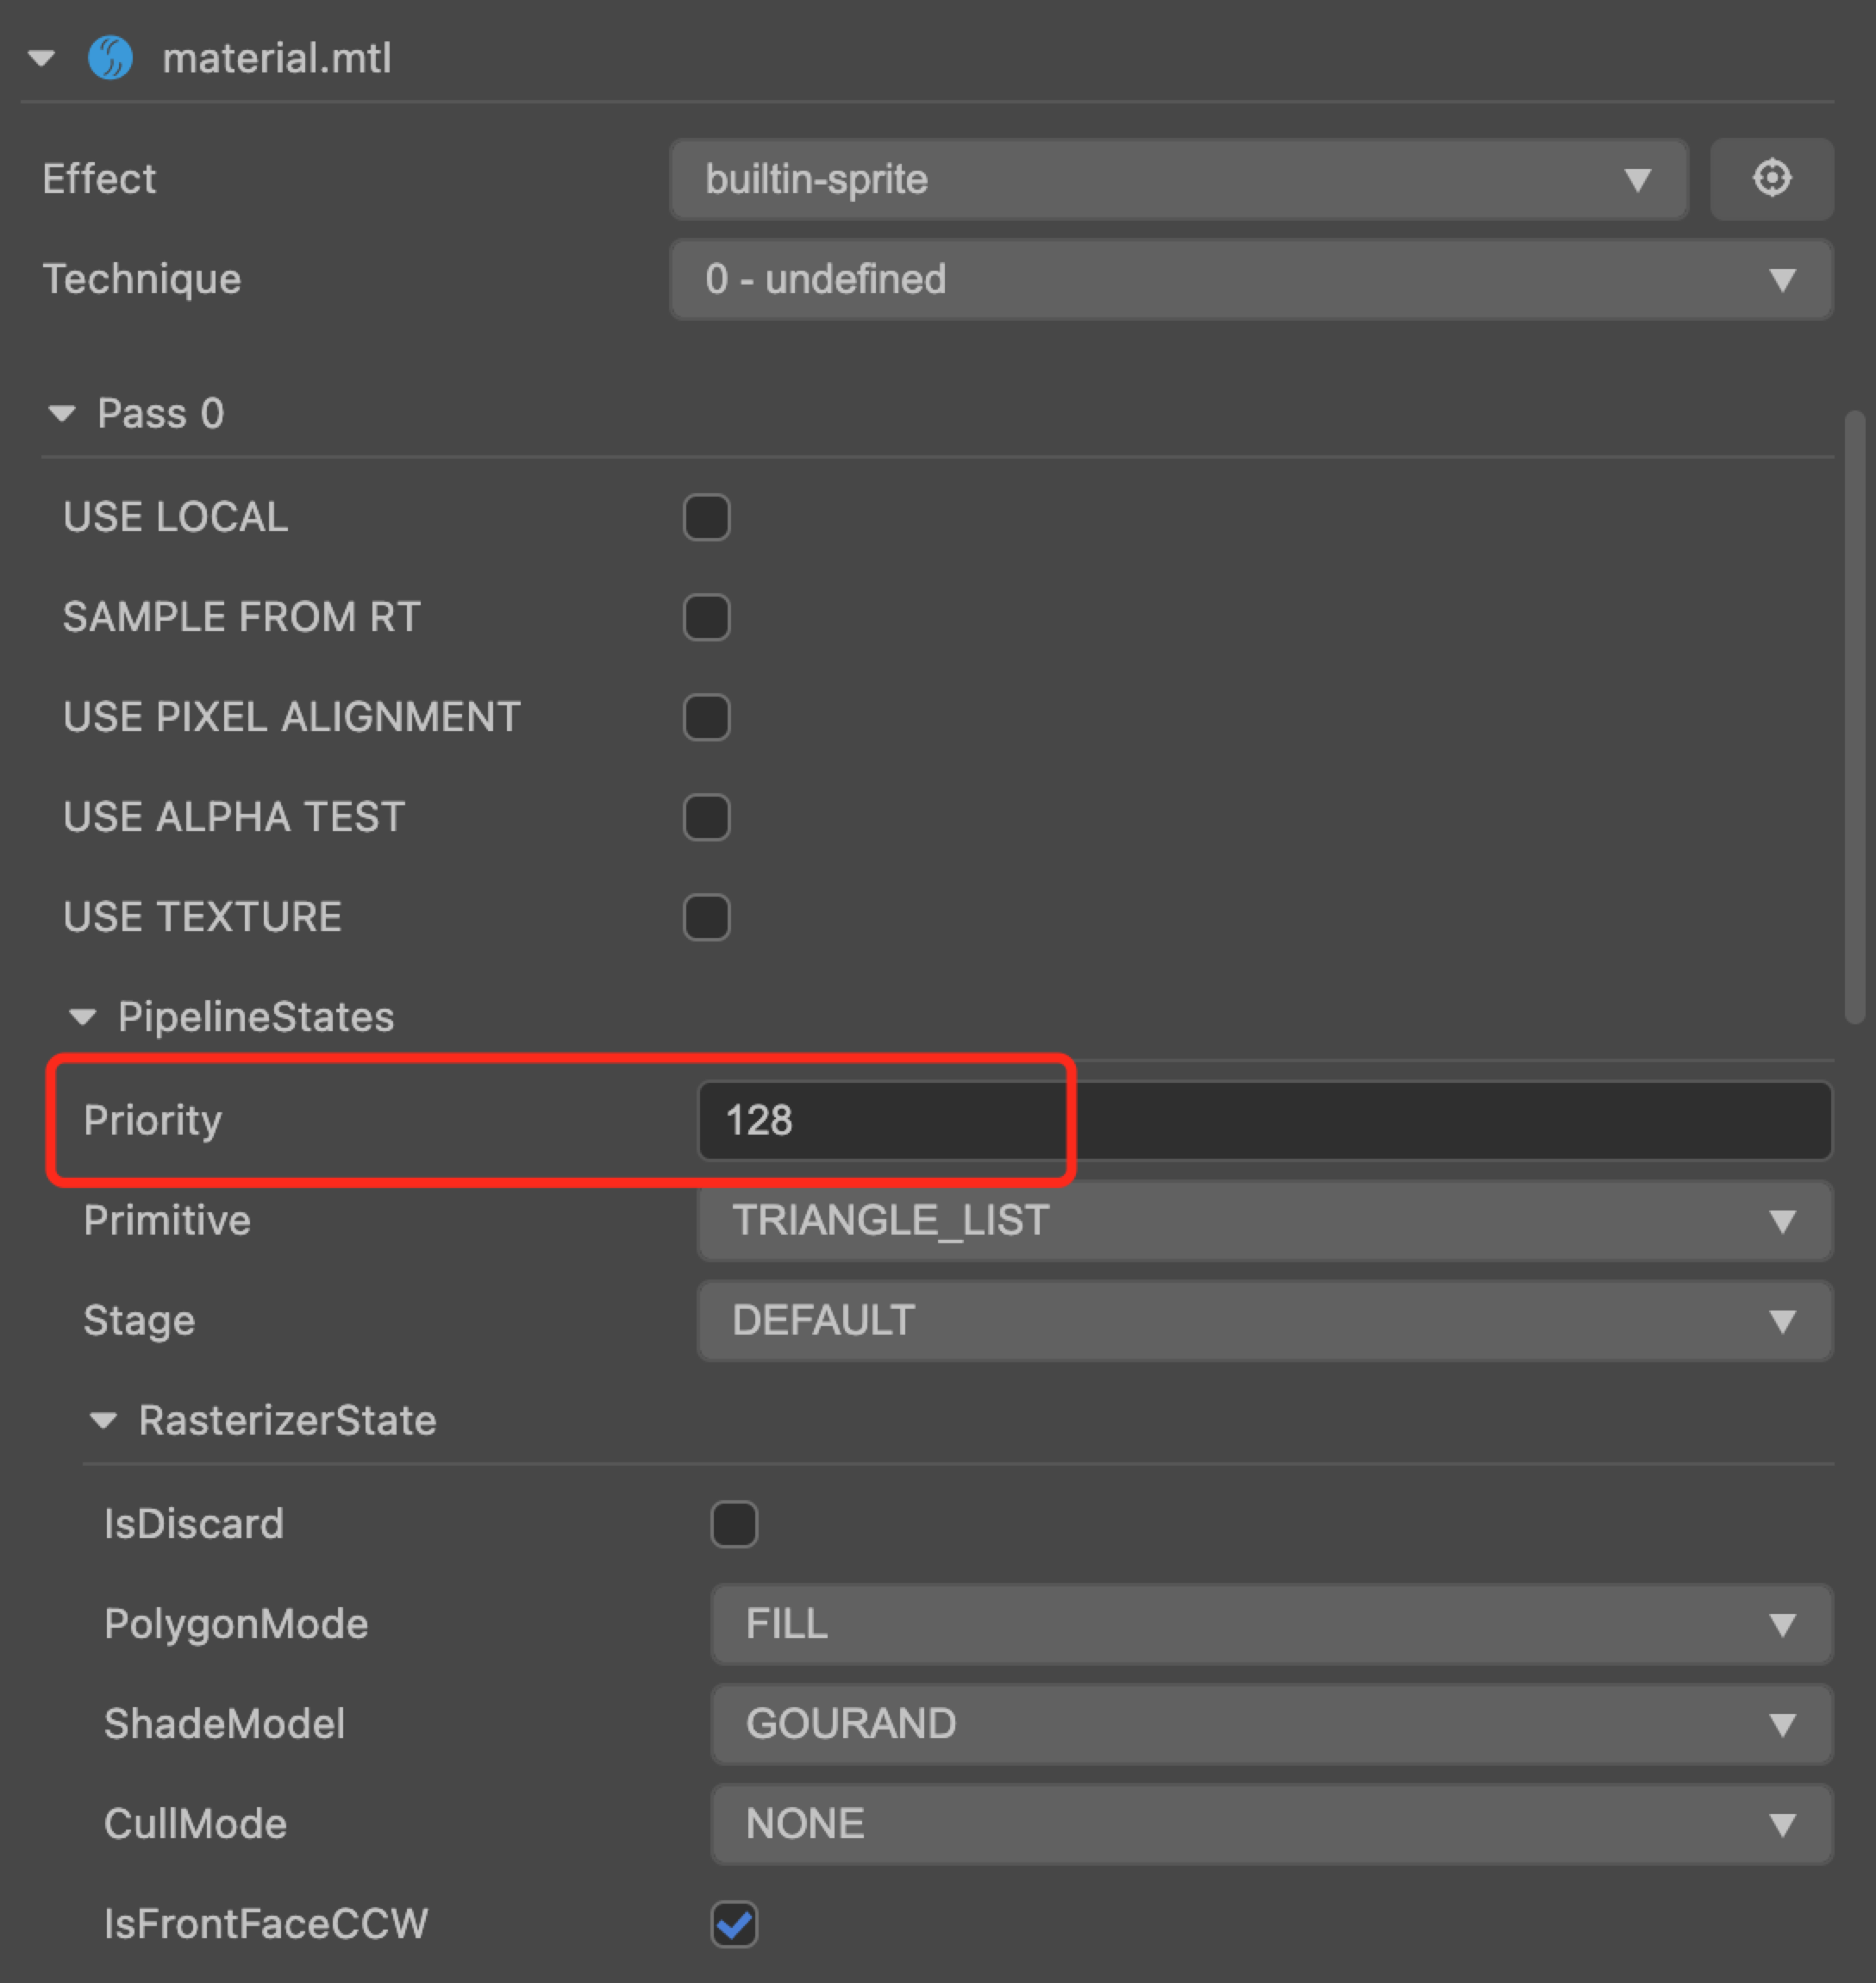Open the PolygonMode FILL dropdown
This screenshot has width=1876, height=1983.
1270,1624
